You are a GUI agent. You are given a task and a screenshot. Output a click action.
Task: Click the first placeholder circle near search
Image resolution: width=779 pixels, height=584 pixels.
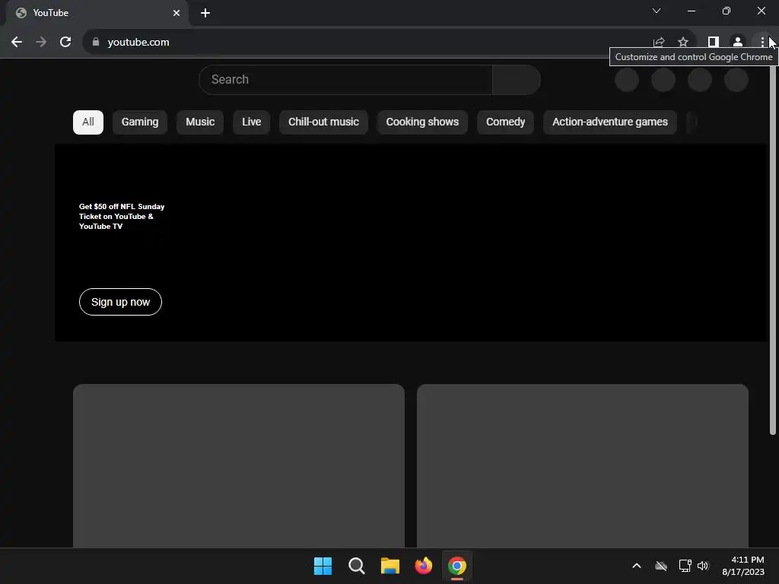pos(627,79)
